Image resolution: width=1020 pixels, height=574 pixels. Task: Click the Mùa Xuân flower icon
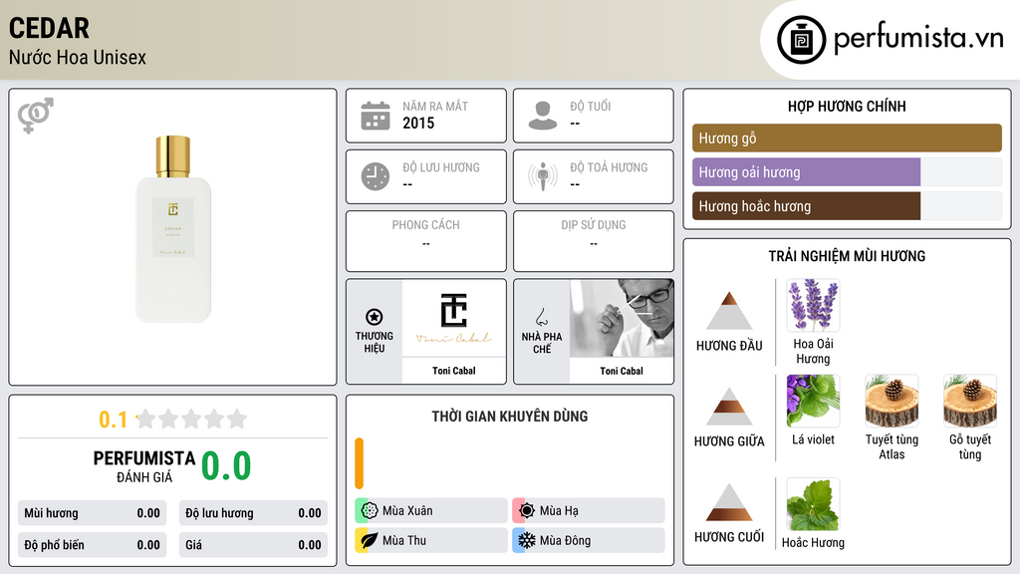pos(370,510)
